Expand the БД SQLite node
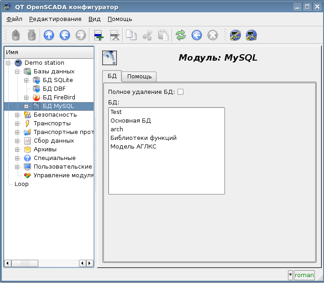The width and height of the screenshot is (324, 283). [x=26, y=80]
